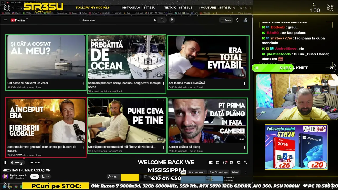Like the video with 1.6K likes
The width and height of the screenshot is (338, 190).
[112, 177]
